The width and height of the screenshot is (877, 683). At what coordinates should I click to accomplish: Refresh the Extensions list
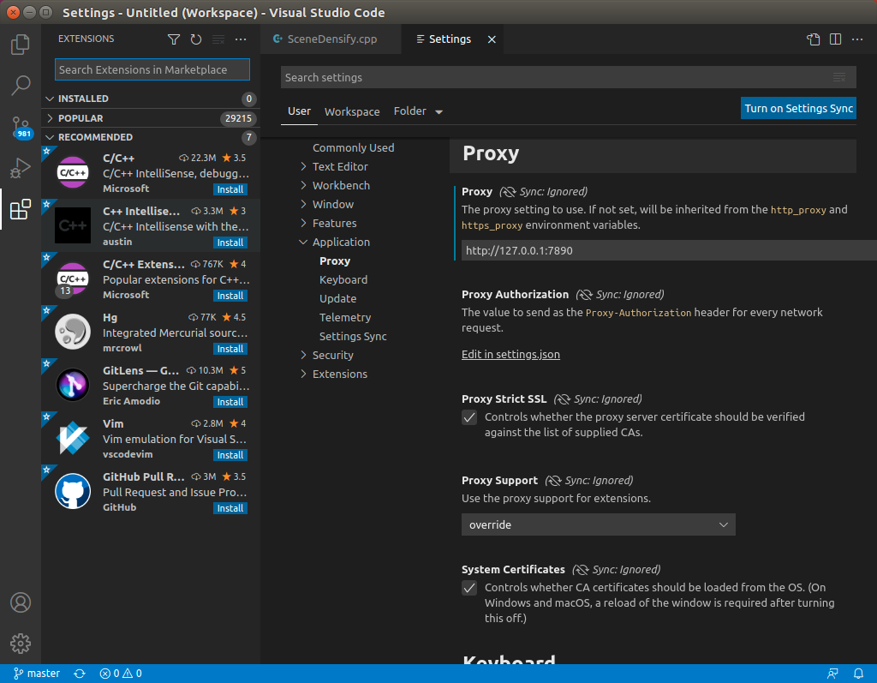click(x=195, y=39)
